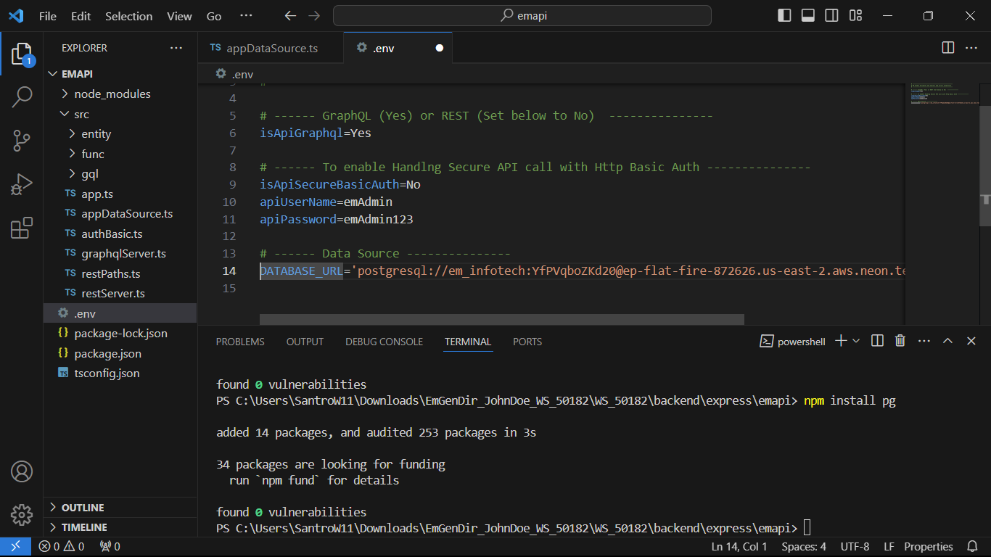991x557 pixels.
Task: Collapse the src folder
Action: coord(120,114)
